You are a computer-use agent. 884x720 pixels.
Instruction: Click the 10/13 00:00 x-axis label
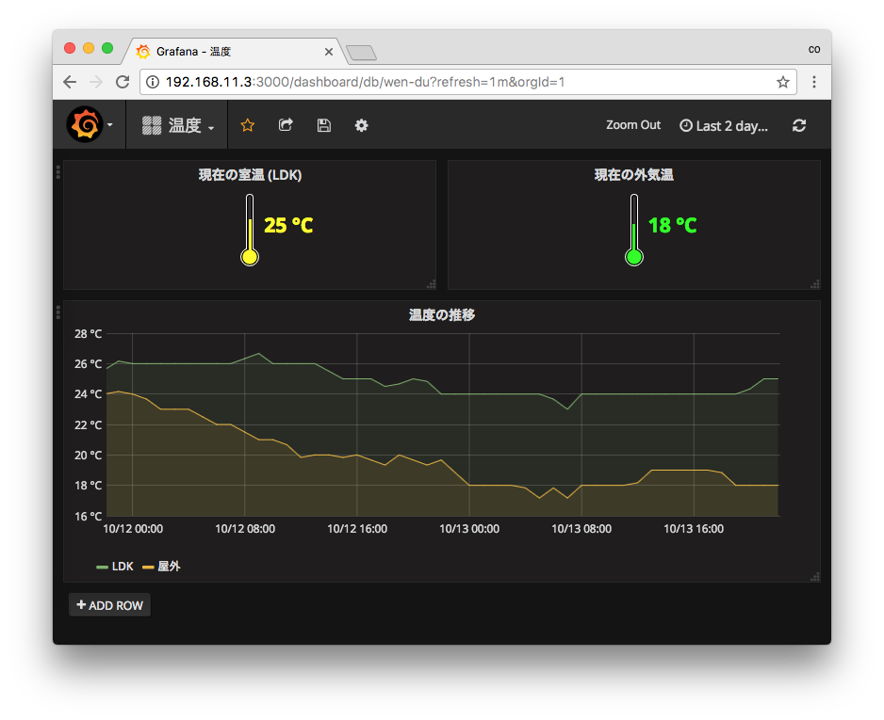pyautogui.click(x=469, y=529)
